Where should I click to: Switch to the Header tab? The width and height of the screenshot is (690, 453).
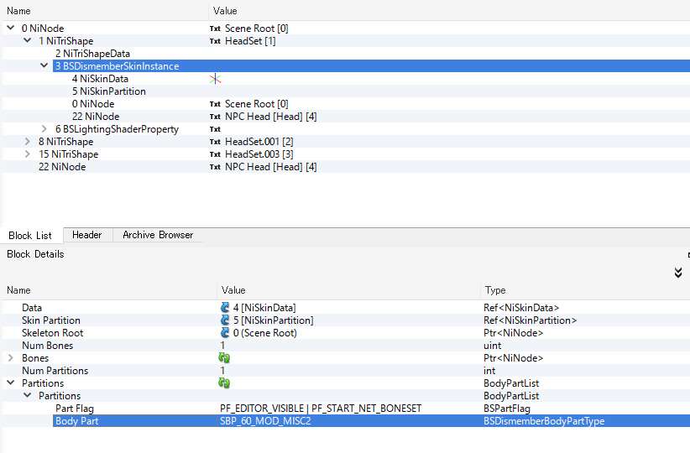pyautogui.click(x=86, y=235)
